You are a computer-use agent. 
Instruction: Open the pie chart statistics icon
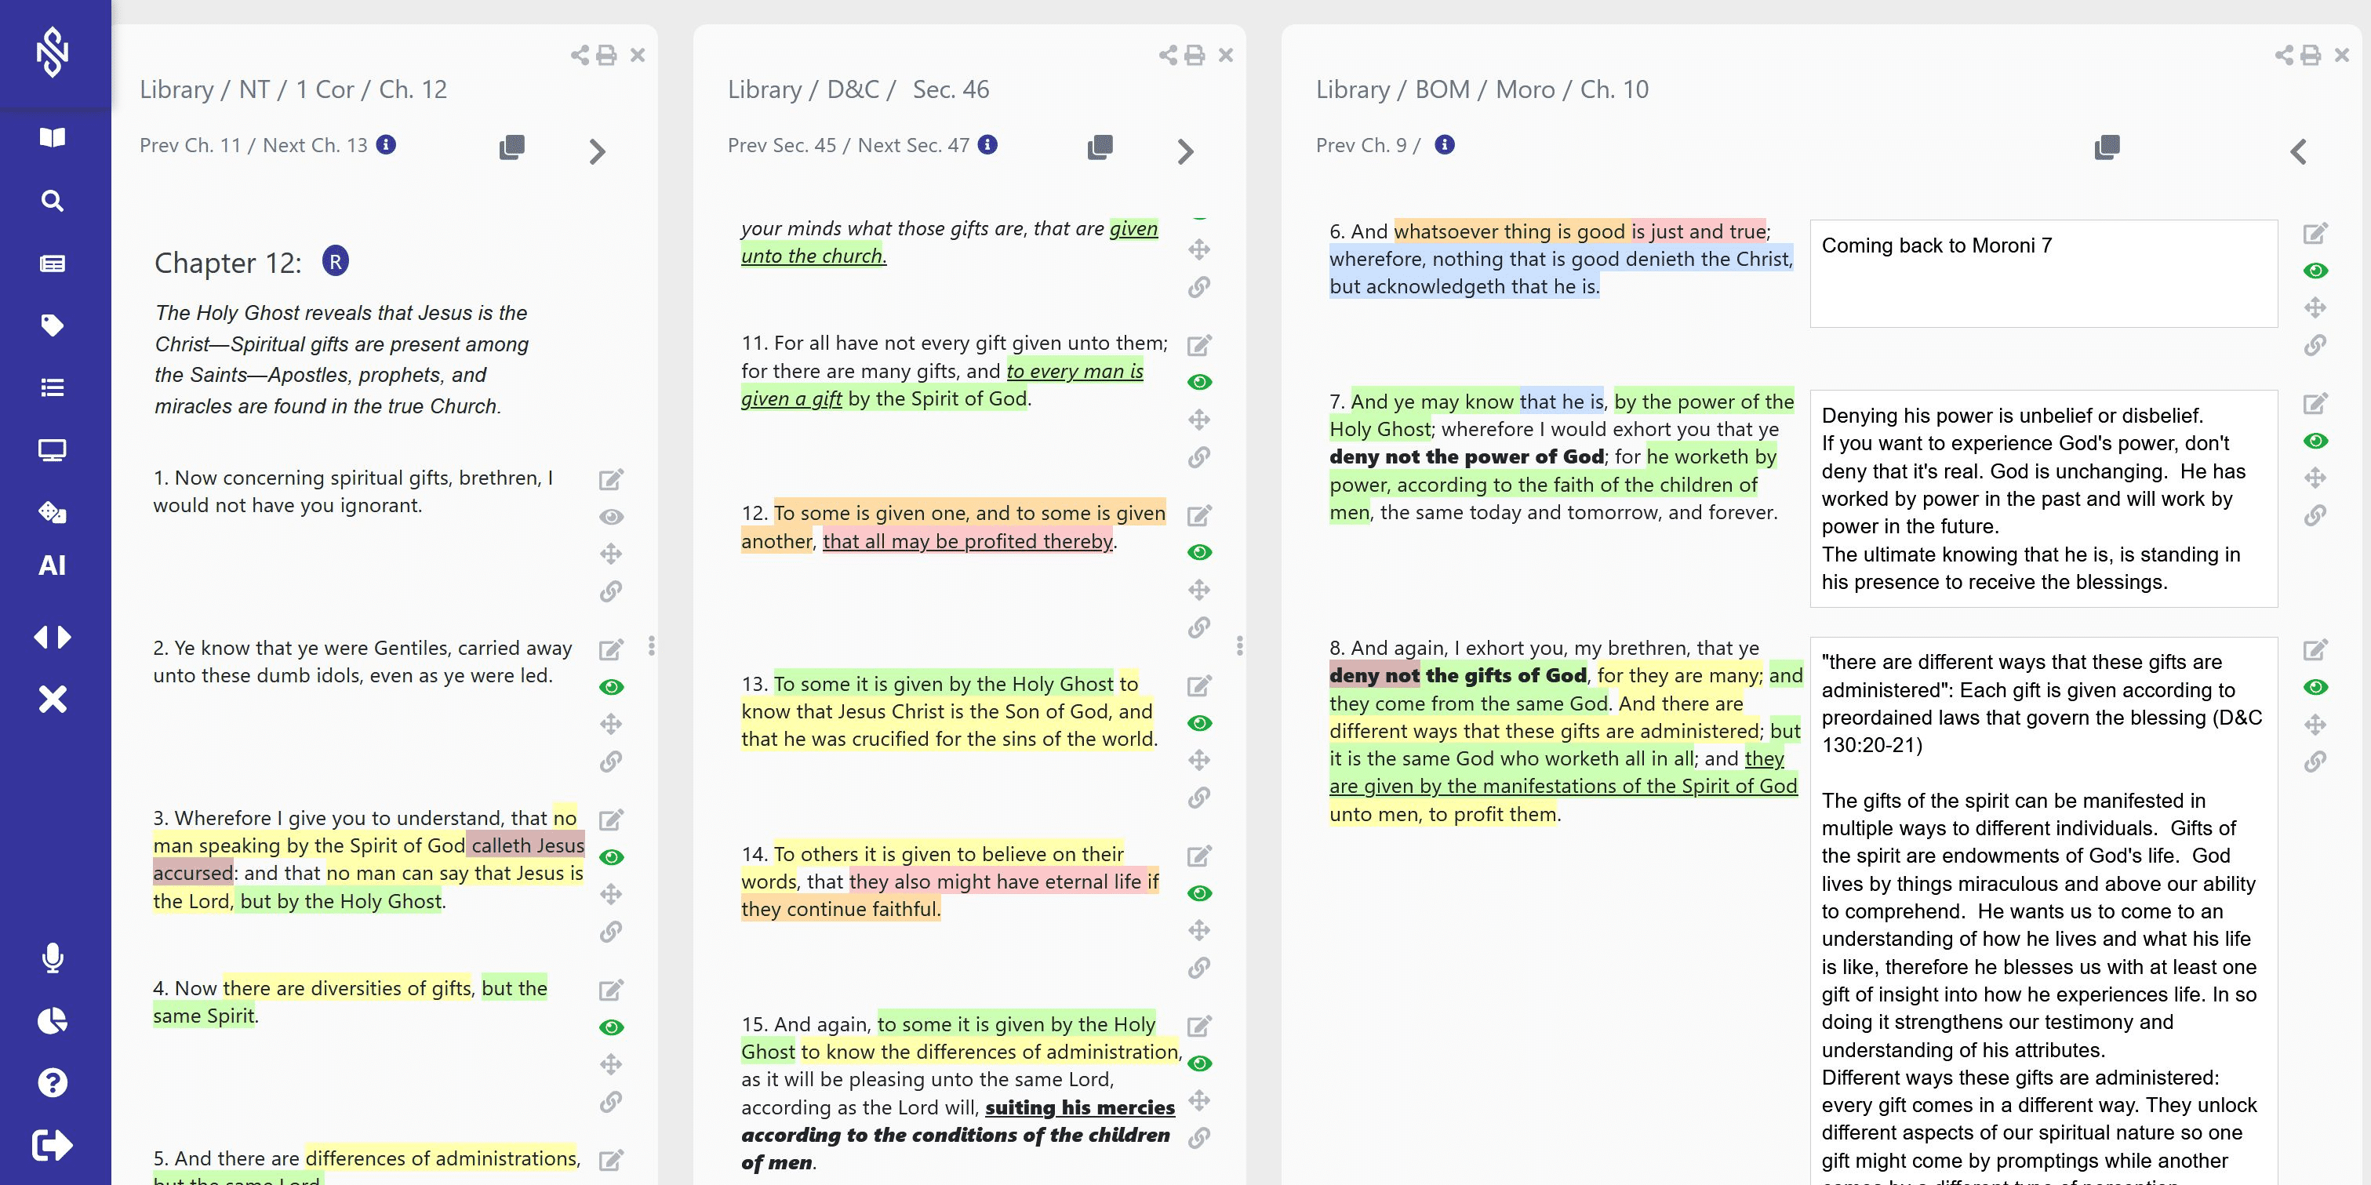53,1020
